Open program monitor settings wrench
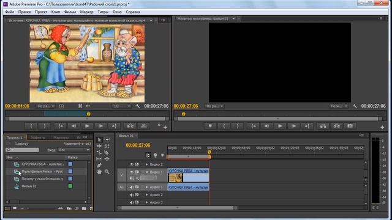 point(355,106)
